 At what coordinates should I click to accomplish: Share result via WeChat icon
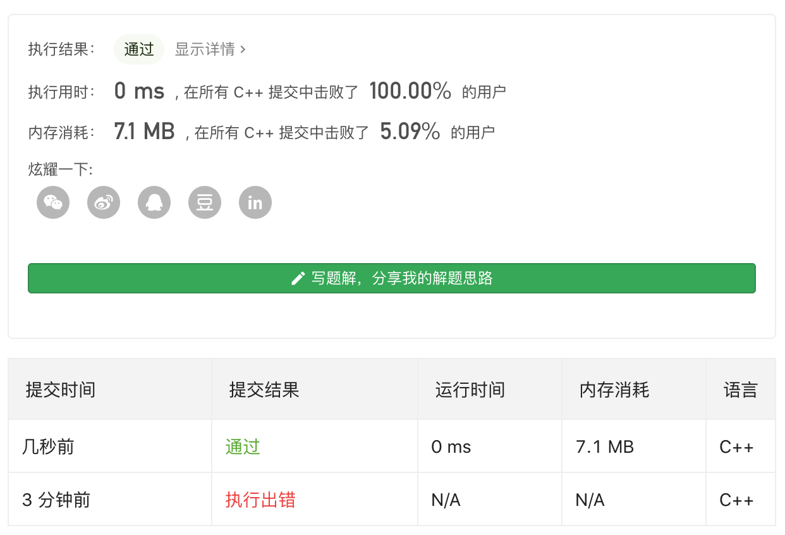coord(53,202)
